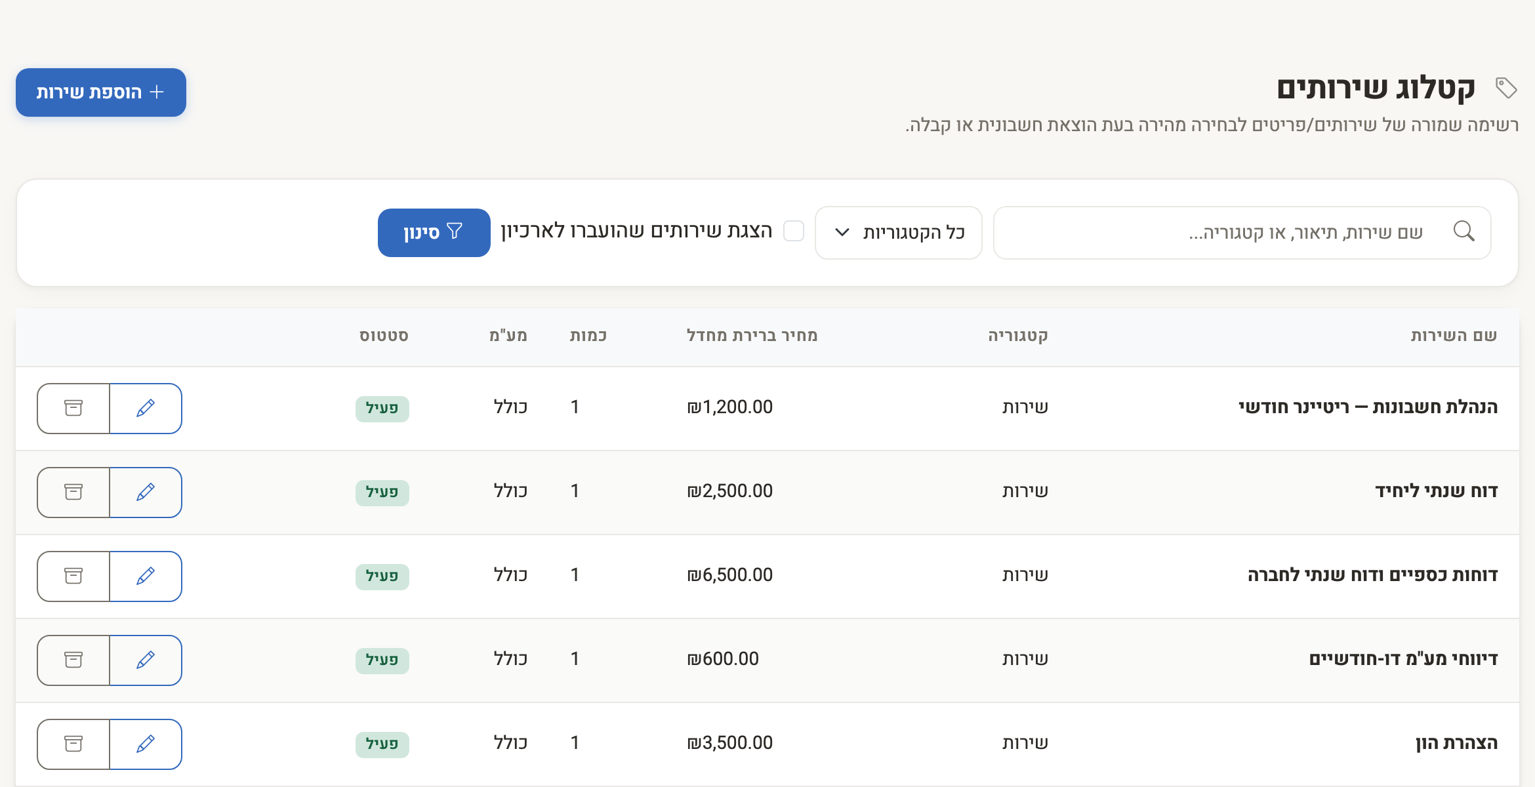Select the ₪1,200.00 price cell

click(x=729, y=407)
